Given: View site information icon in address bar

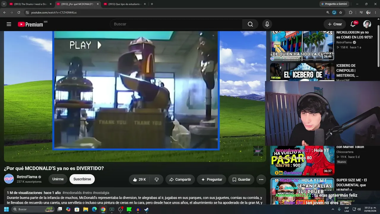Looking at the screenshot, I should (27, 12).
